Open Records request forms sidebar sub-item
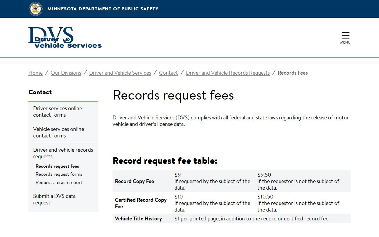This screenshot has width=379, height=237. coord(59,174)
